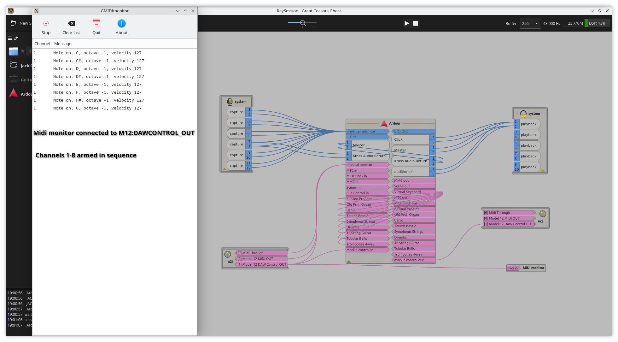
Task: Adjust the patchbay zoom slider
Action: [x=303, y=23]
